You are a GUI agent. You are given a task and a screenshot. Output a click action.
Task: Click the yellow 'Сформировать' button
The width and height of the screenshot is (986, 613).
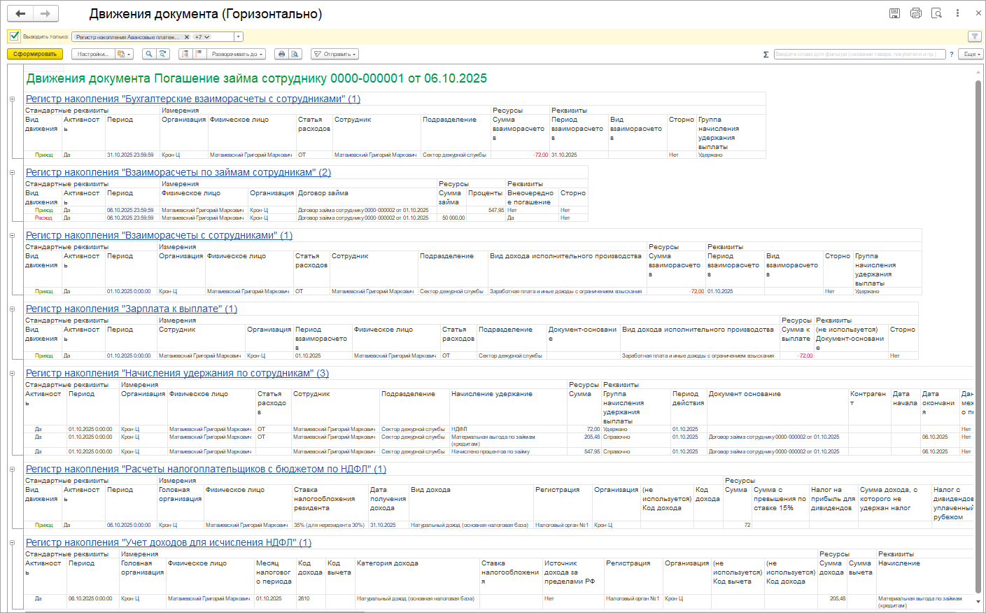[35, 54]
